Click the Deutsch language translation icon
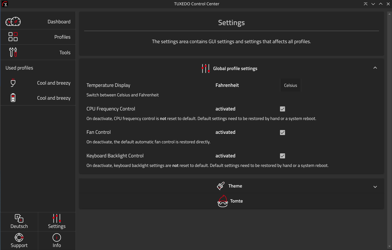The image size is (392, 250). (19, 218)
